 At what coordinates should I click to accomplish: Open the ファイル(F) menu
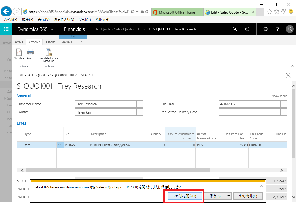[x=10, y=20]
